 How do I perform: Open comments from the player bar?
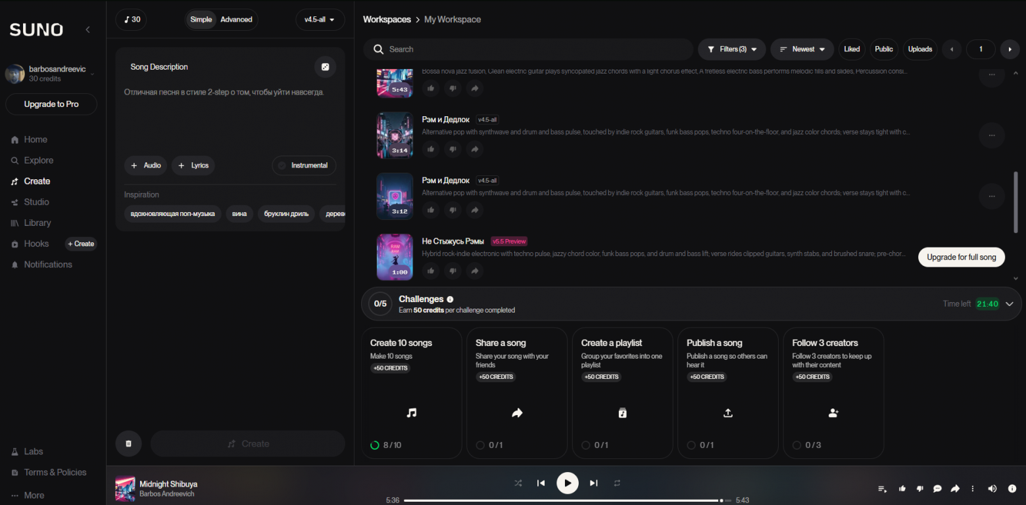pyautogui.click(x=938, y=489)
